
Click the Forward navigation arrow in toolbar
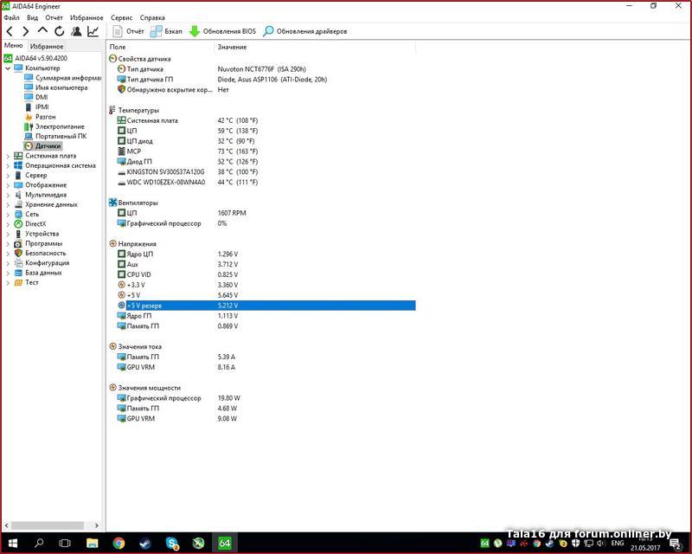[26, 31]
